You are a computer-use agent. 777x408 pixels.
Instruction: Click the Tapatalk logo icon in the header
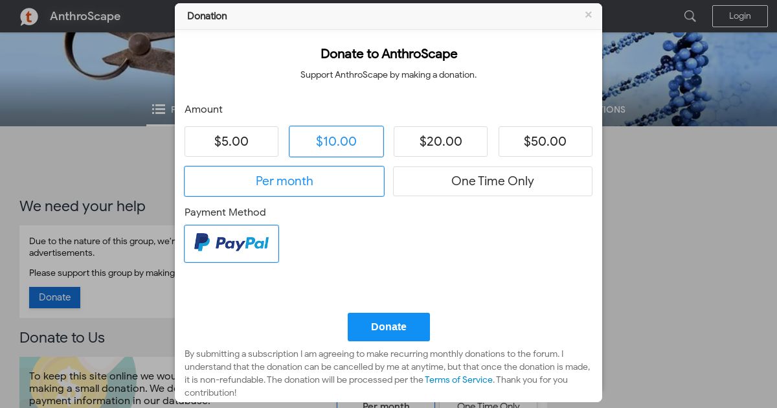(29, 16)
